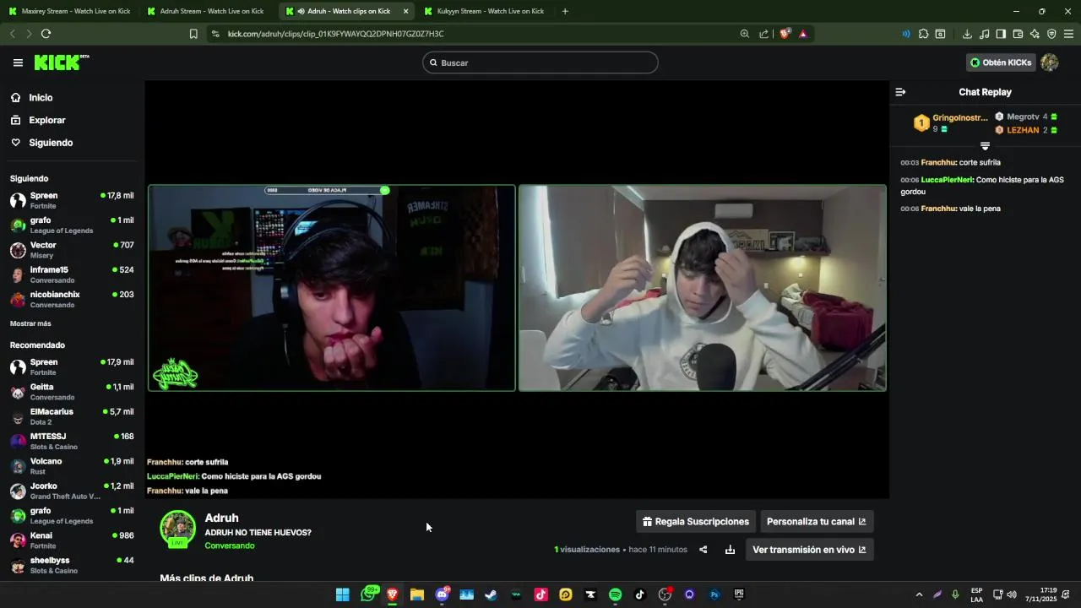Click Ver transmisión en vivo button

[809, 550]
